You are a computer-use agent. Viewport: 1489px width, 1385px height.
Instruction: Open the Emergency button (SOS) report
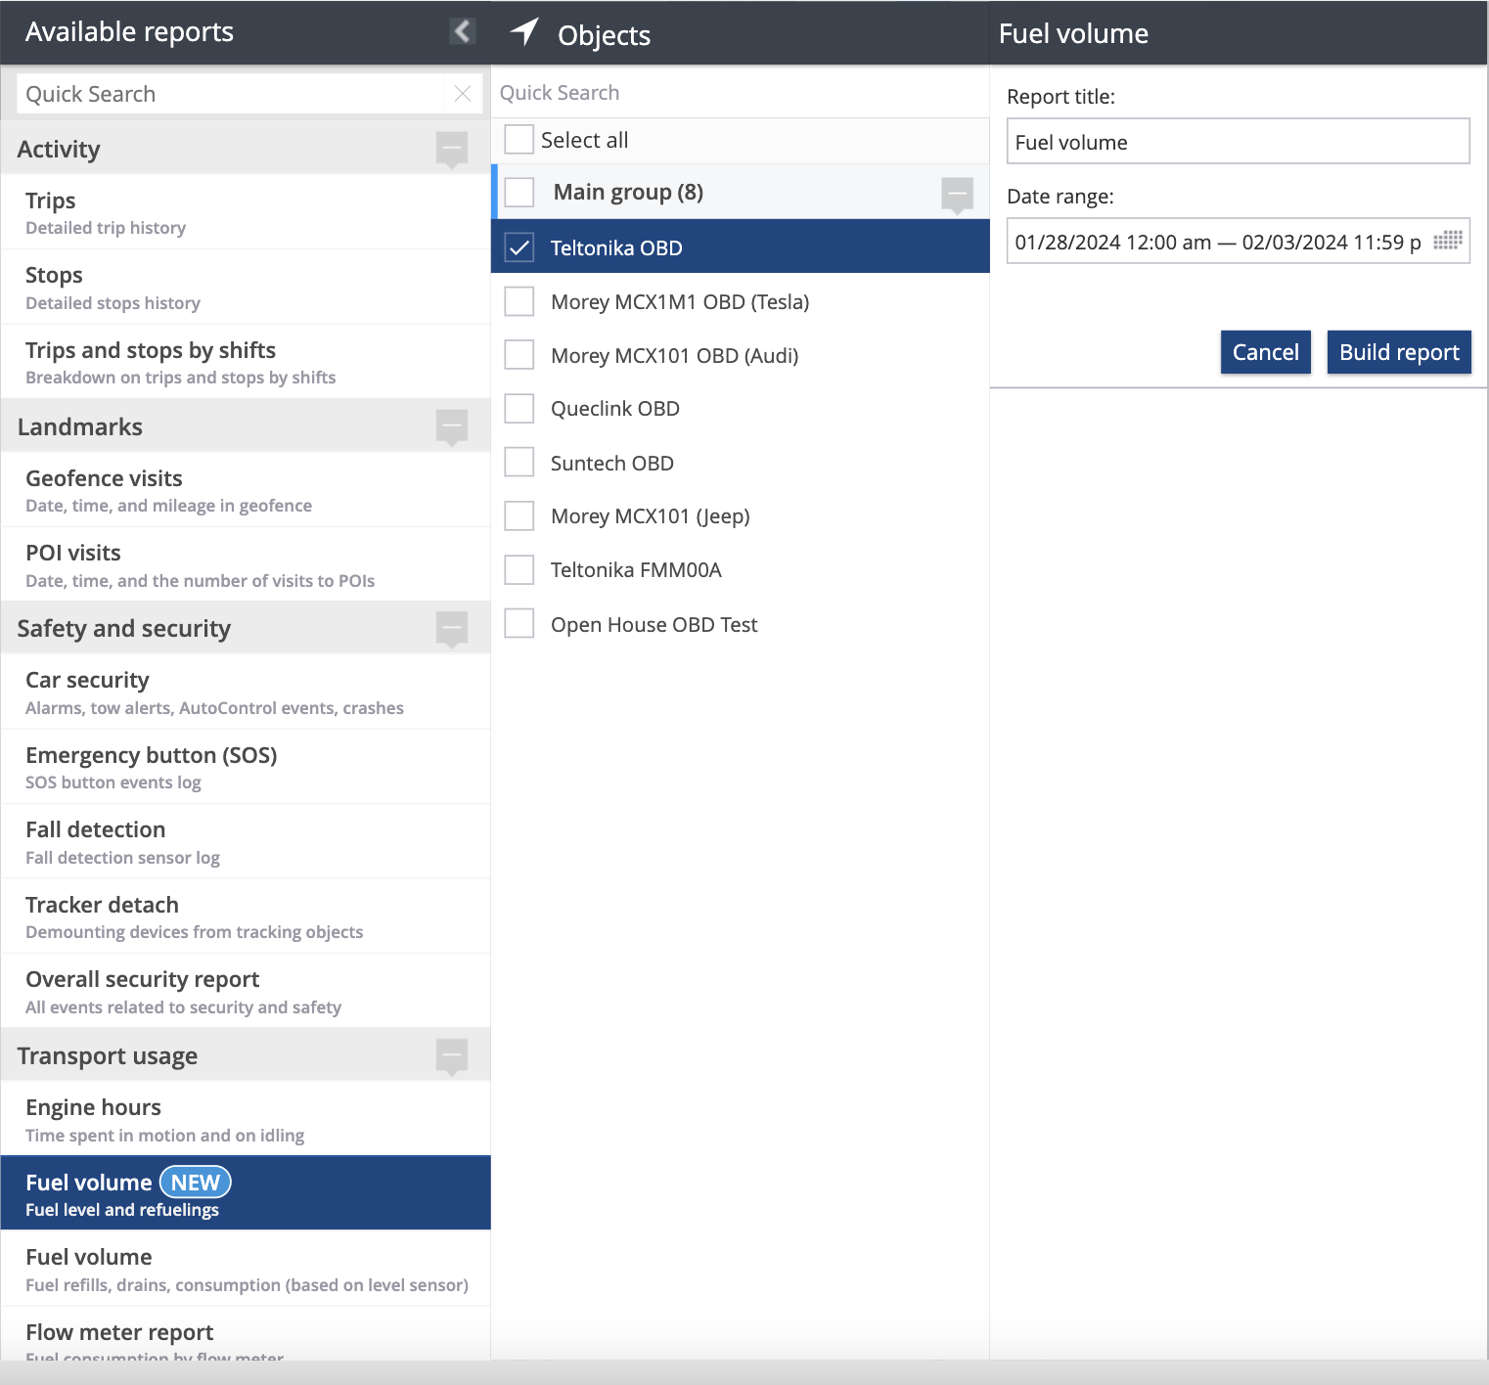[246, 767]
